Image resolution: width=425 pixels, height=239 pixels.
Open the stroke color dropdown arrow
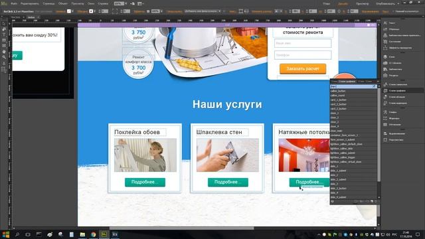coord(94,11)
